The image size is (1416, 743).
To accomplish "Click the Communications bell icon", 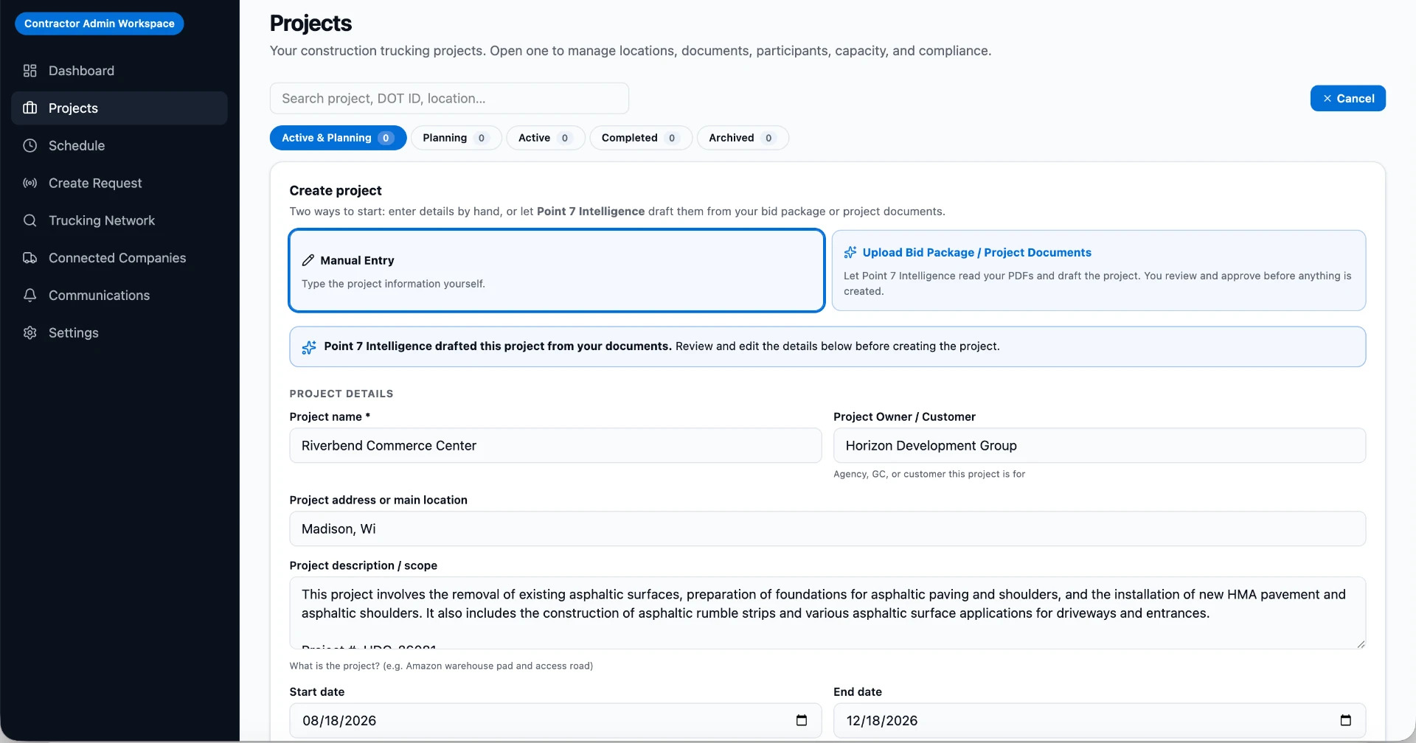I will tap(29, 295).
